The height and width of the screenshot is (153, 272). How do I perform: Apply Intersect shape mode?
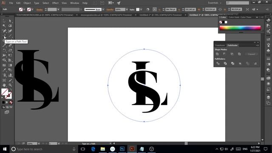[x=232, y=54]
